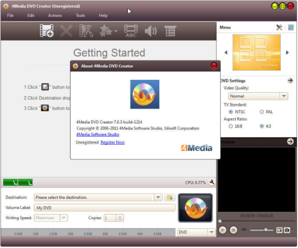Open the File menu

pos(10,15)
